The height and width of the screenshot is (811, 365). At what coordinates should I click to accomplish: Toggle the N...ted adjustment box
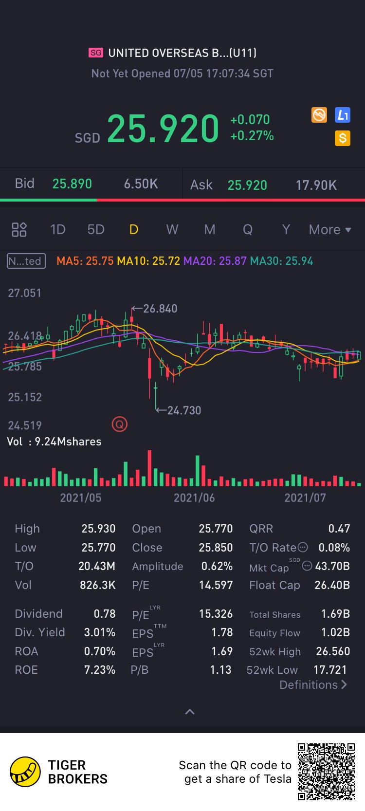(x=26, y=261)
